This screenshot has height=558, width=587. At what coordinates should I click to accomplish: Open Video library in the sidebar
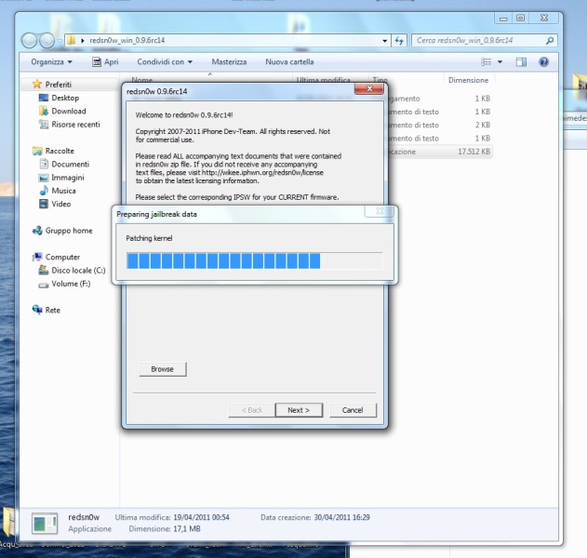(x=61, y=204)
